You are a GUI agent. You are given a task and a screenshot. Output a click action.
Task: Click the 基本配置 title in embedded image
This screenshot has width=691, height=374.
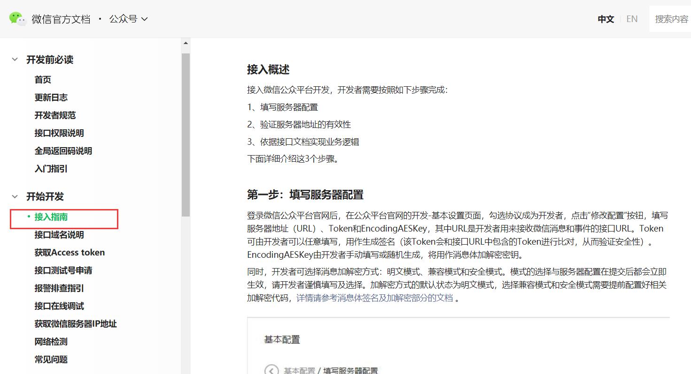click(x=282, y=340)
